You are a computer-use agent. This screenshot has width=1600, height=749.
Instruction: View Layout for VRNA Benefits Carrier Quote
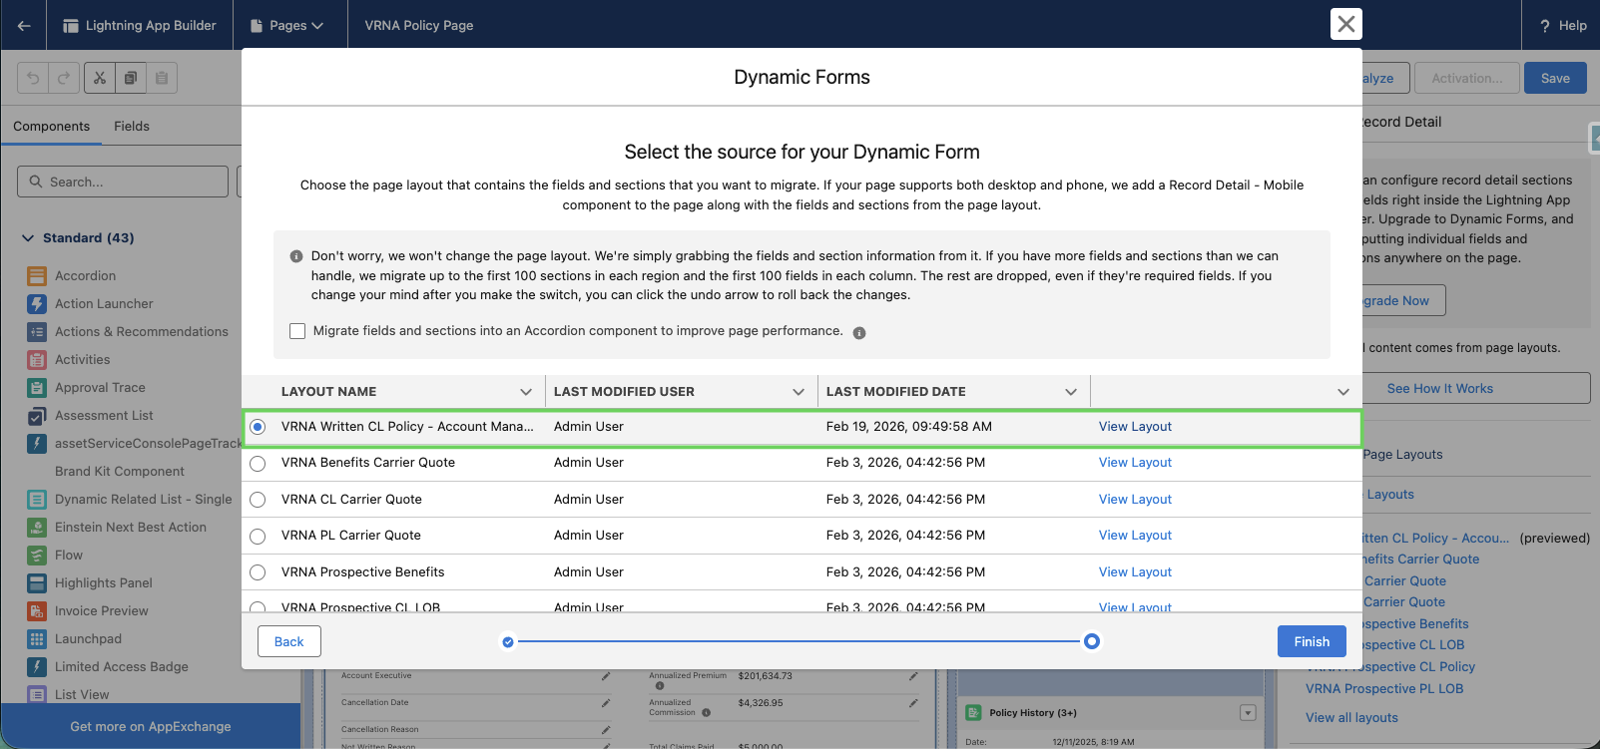(x=1135, y=463)
